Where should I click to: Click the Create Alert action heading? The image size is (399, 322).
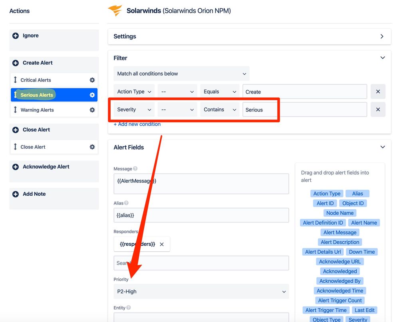38,63
